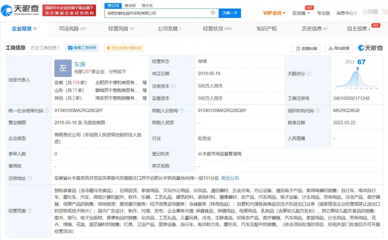Click industry value 批发业
This screenshot has width=388, height=240.
click(x=204, y=139)
